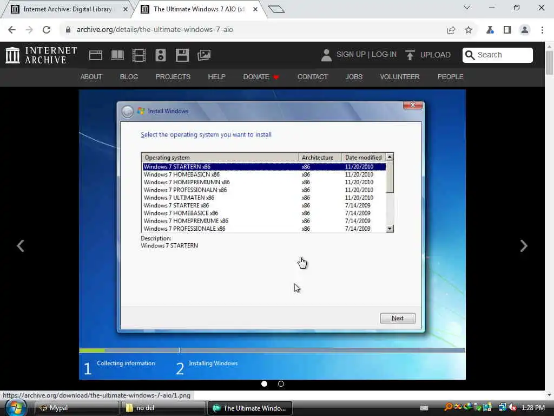
Task: Bookmark this page with the star icon
Action: (469, 30)
